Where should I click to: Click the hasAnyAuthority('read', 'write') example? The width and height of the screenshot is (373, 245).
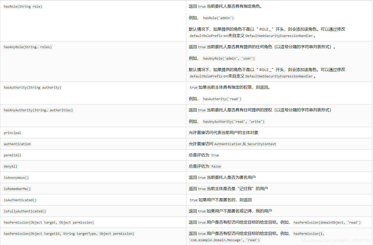[x=234, y=121]
